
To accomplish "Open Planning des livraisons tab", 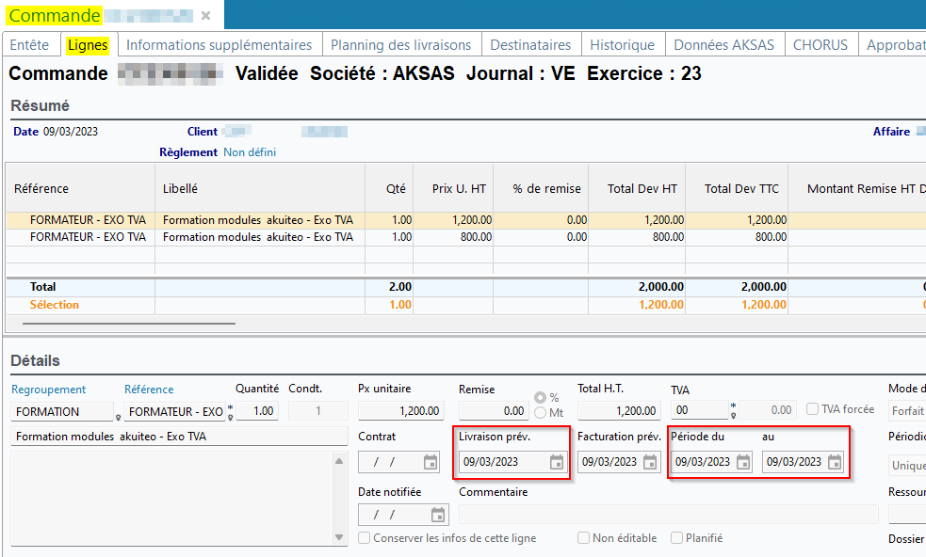I will pos(401,45).
